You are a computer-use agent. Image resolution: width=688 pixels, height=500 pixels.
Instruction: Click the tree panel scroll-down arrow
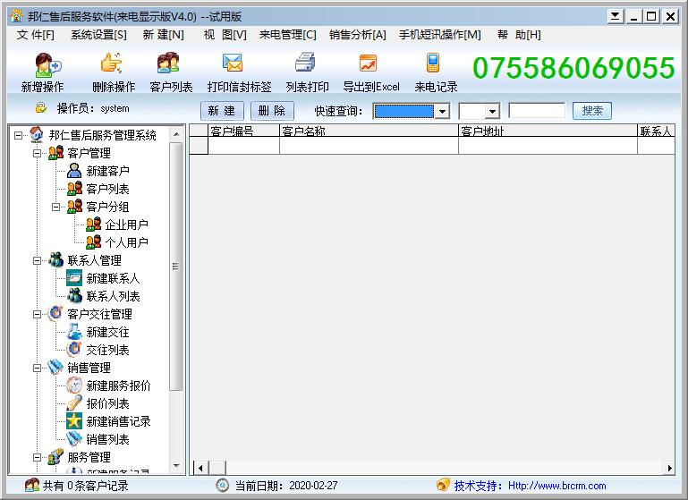tap(176, 466)
